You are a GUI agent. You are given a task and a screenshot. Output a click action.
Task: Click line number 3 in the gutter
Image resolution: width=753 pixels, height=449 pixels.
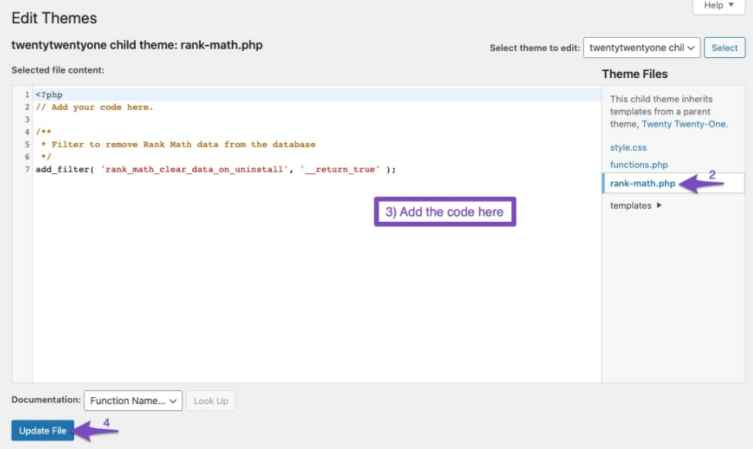27,119
